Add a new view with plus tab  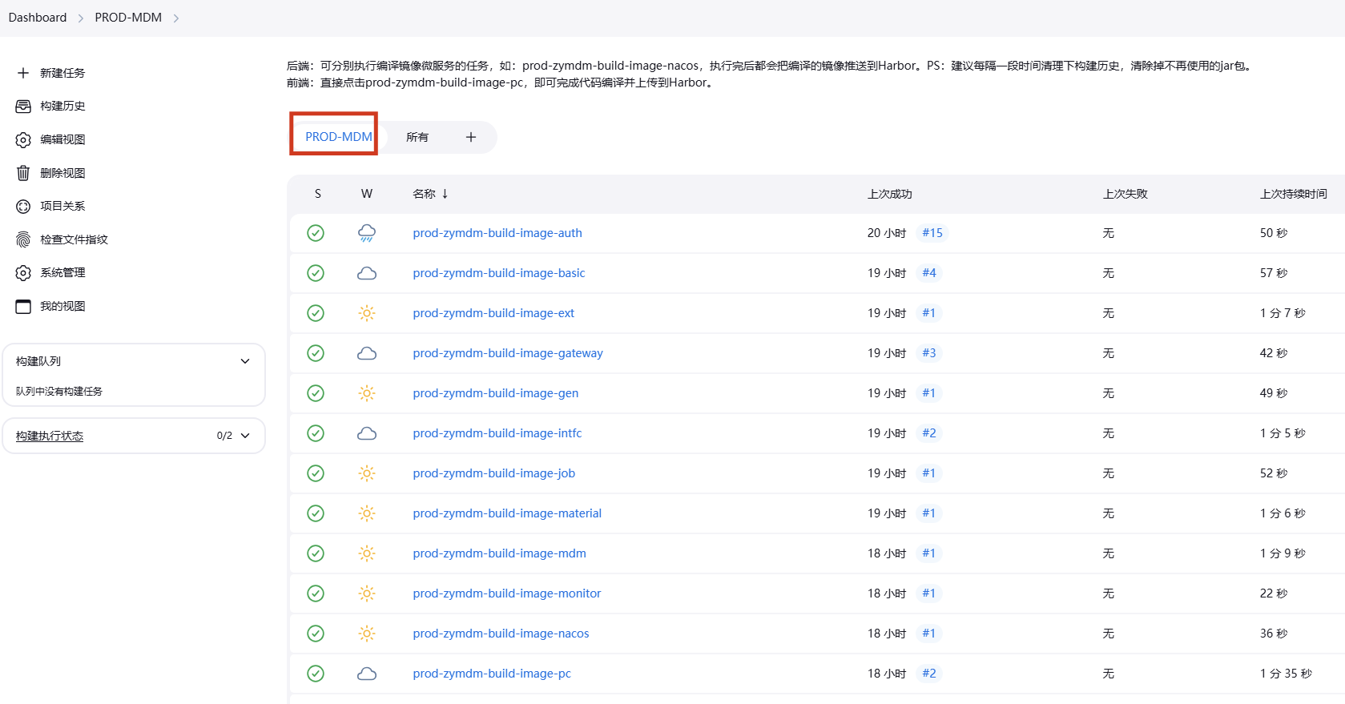(471, 137)
